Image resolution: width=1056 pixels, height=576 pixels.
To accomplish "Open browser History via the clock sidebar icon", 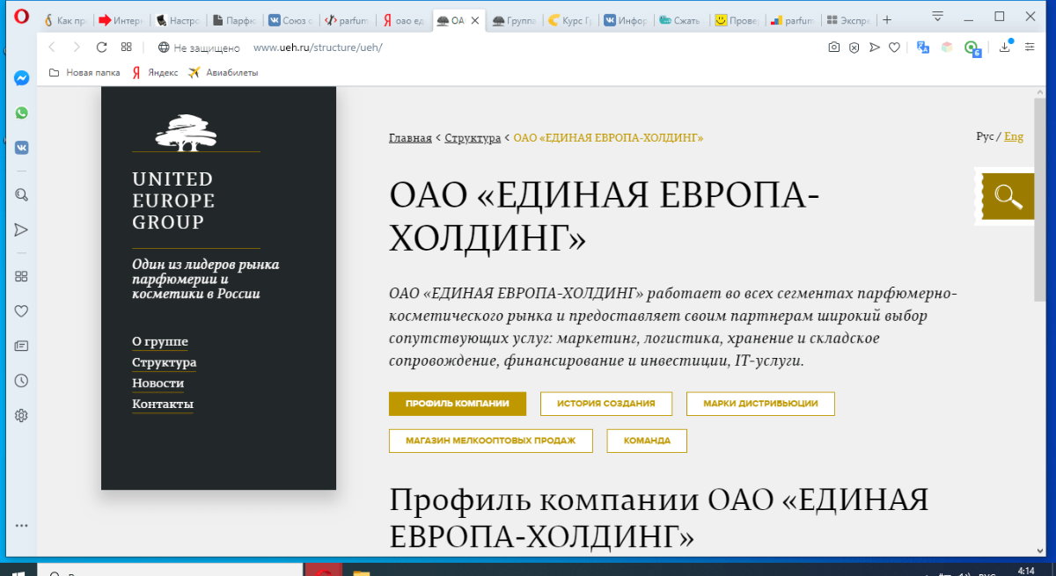I will click(21, 380).
